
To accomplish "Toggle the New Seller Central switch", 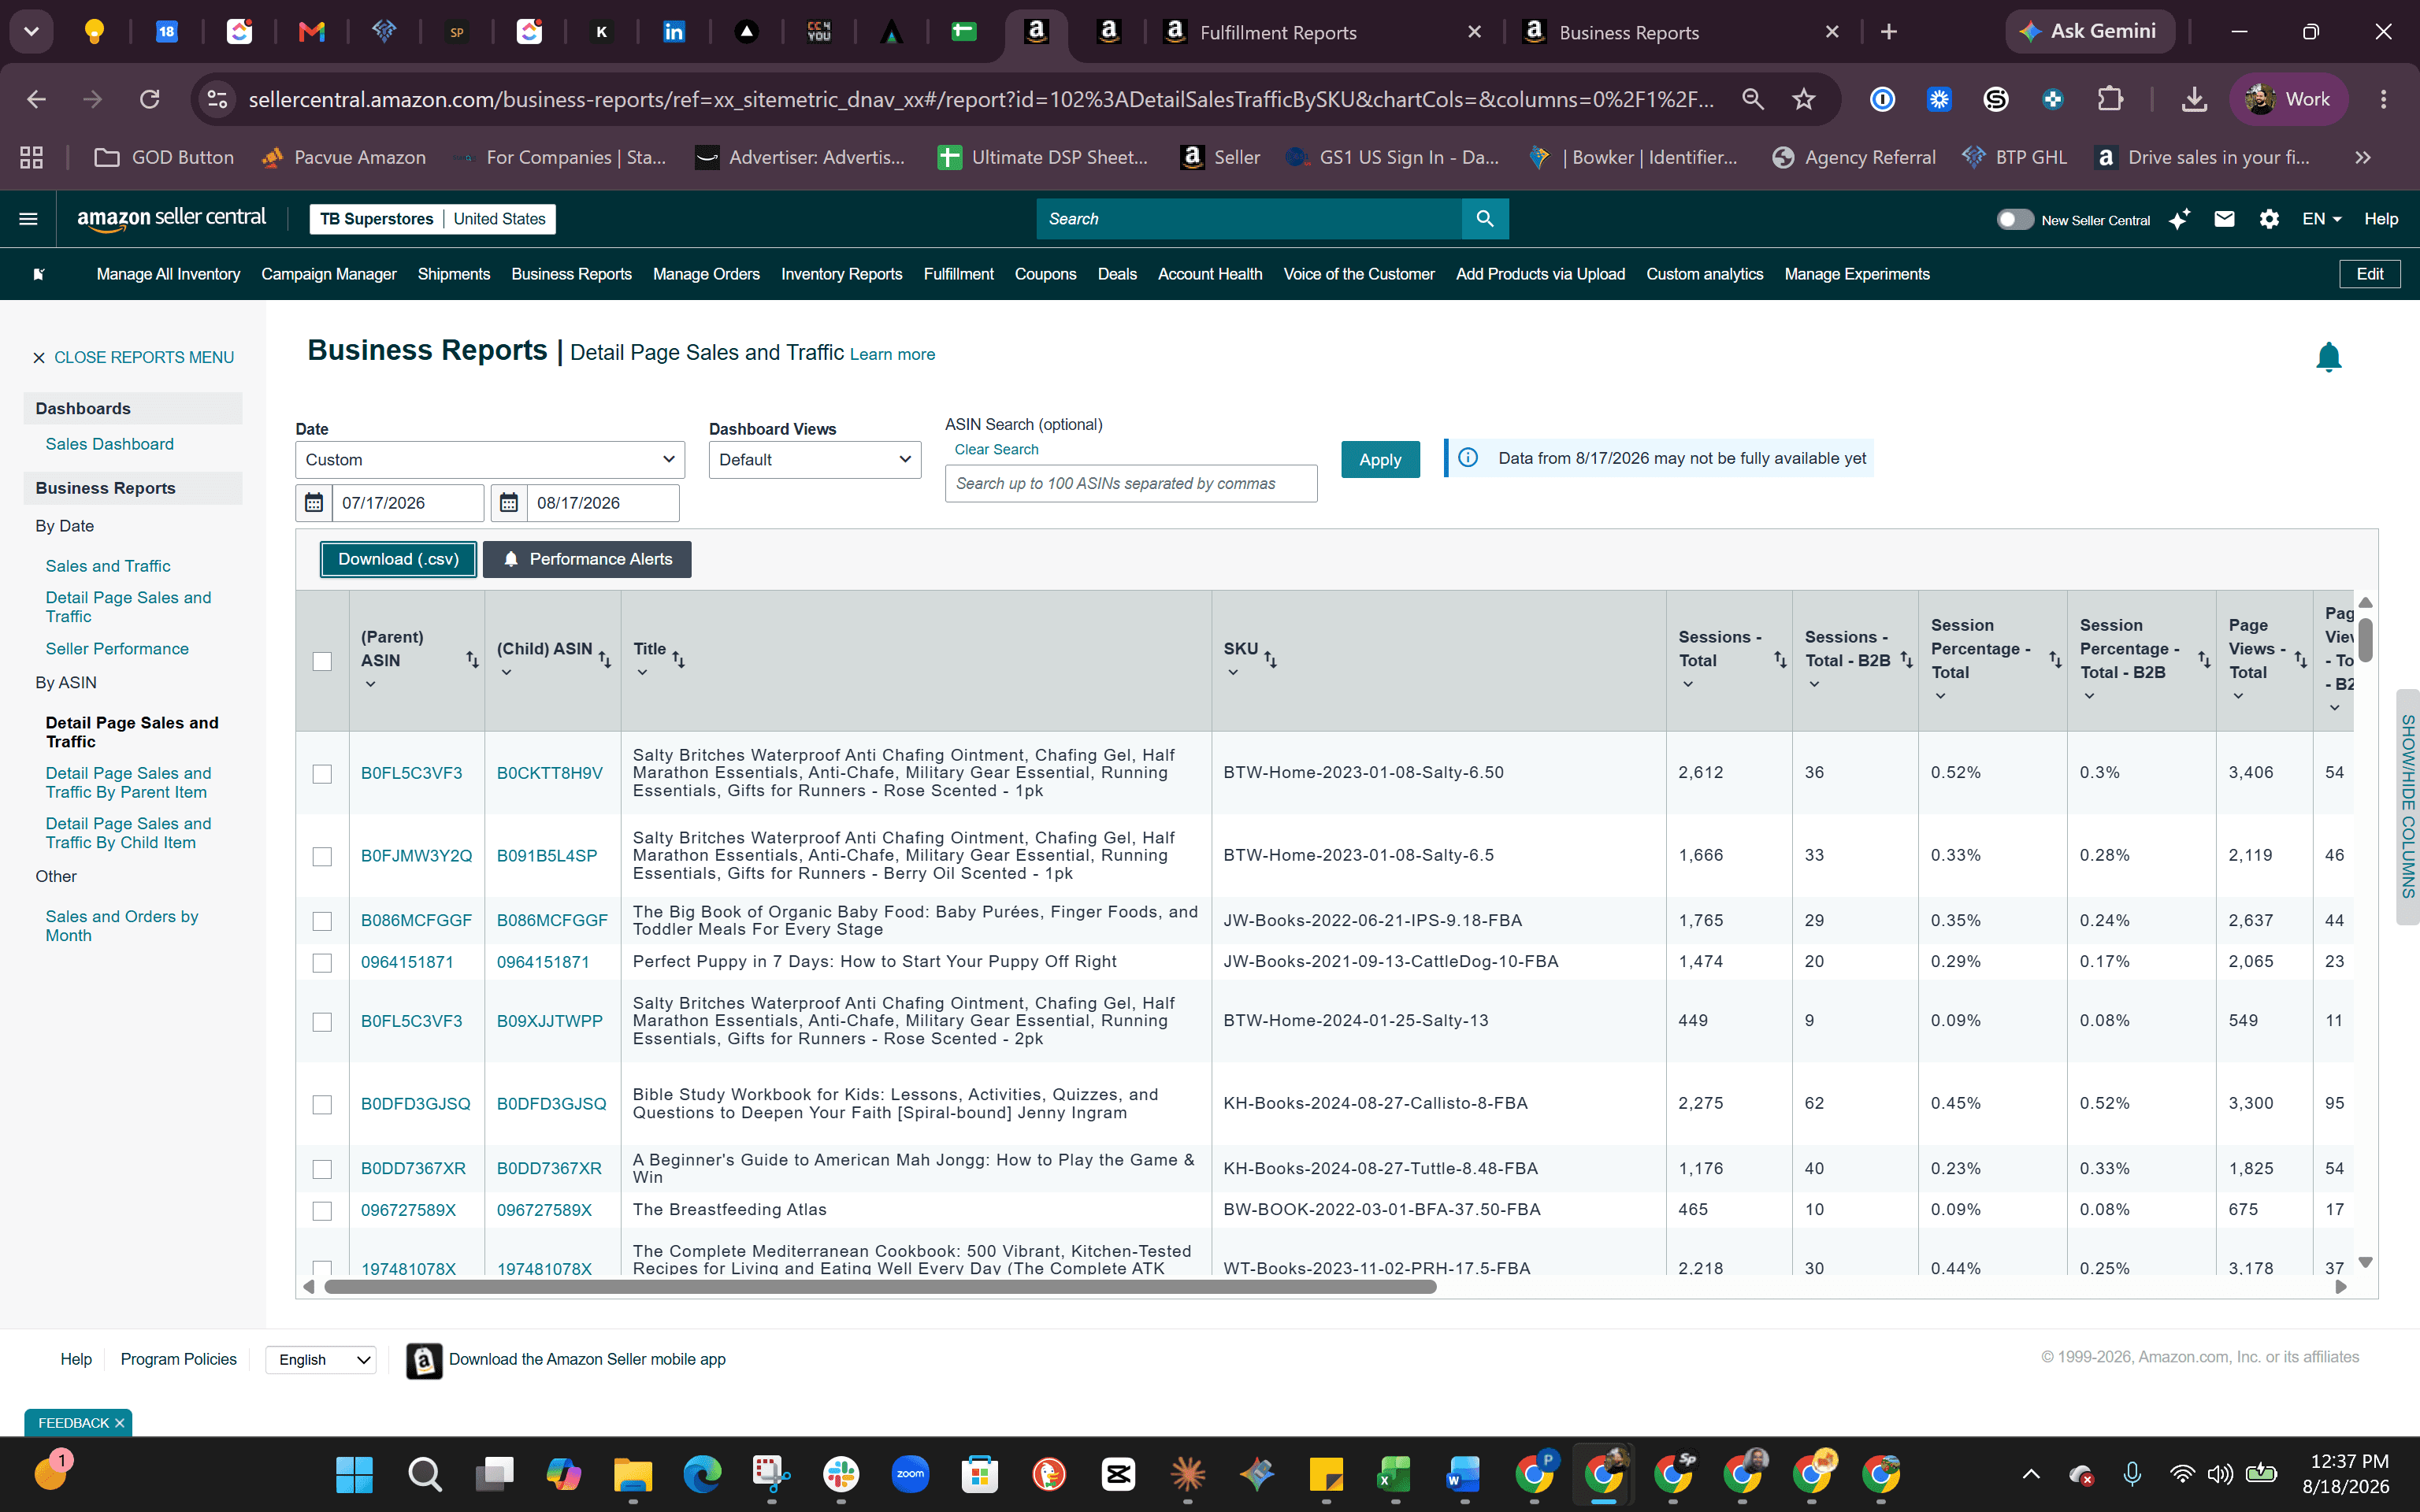I will 2014,219.
